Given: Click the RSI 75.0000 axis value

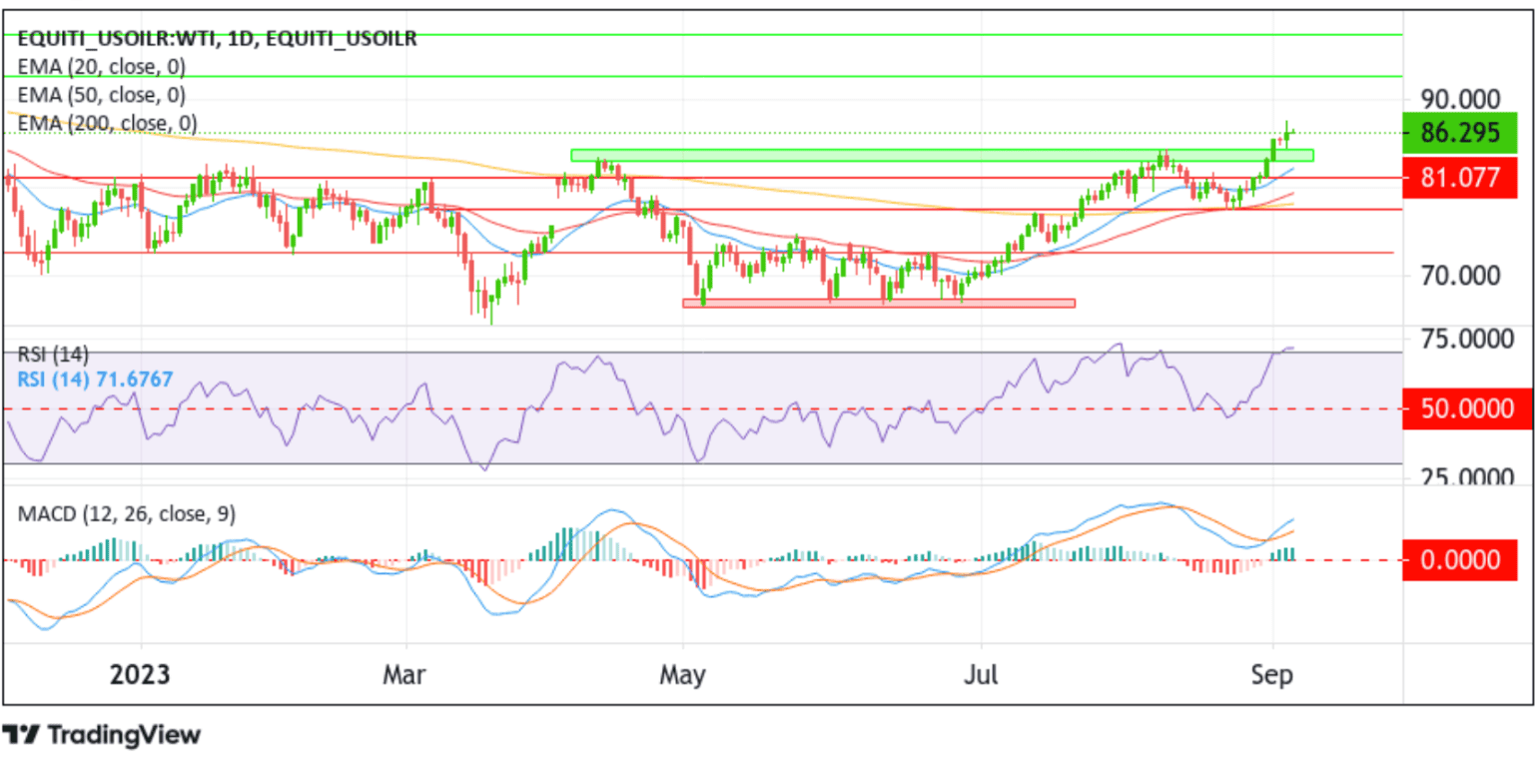Looking at the screenshot, I should [x=1466, y=340].
